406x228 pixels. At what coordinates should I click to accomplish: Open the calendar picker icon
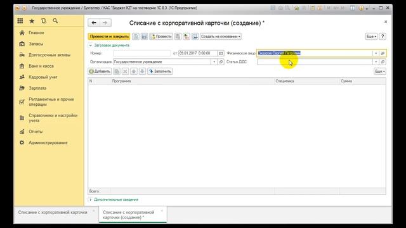pos(221,53)
